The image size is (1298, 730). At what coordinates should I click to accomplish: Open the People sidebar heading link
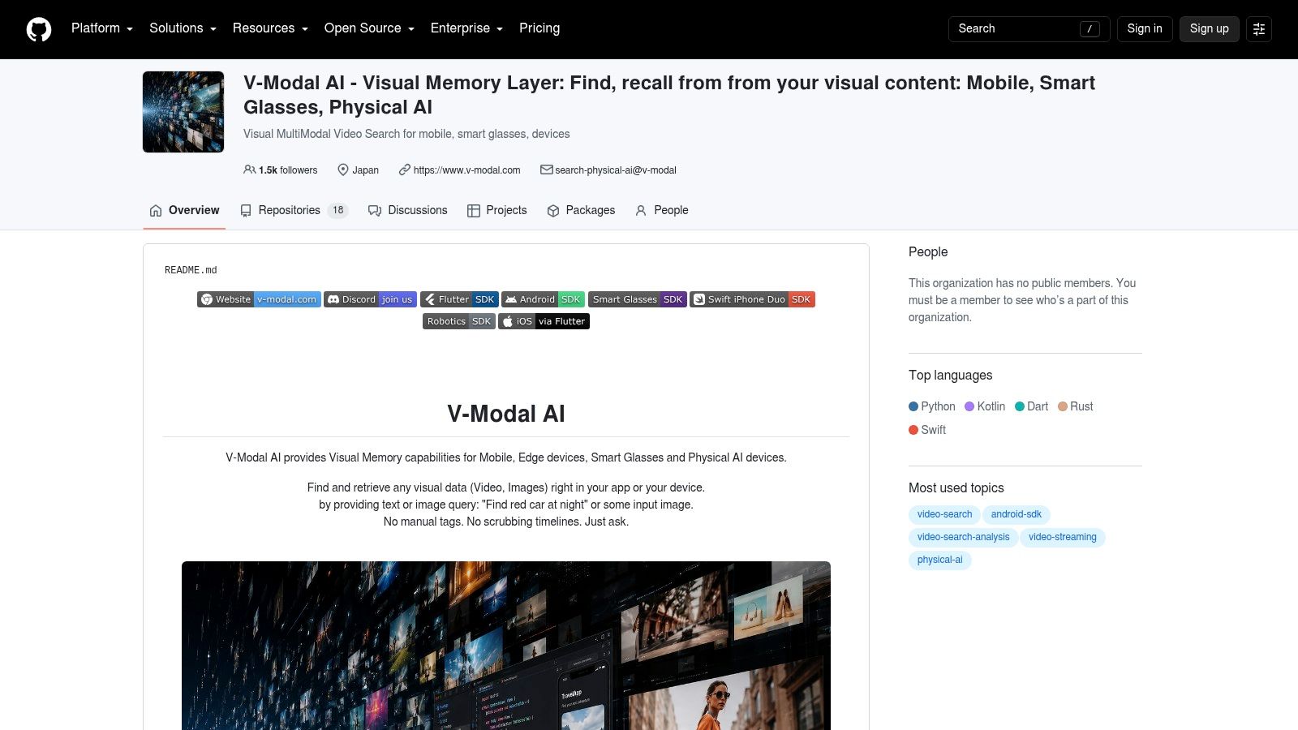[928, 252]
